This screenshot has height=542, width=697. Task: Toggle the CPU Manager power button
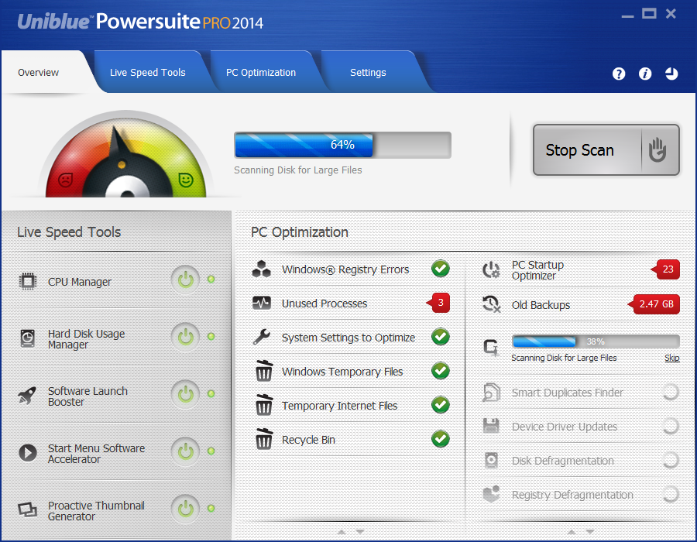click(185, 280)
